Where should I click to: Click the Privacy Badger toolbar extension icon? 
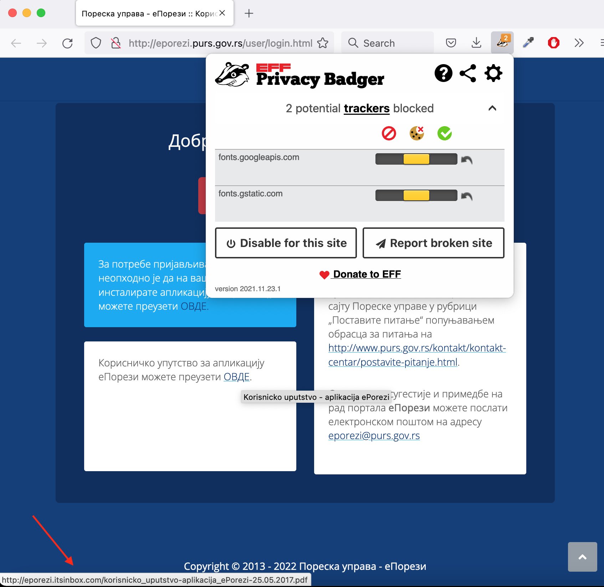click(502, 43)
